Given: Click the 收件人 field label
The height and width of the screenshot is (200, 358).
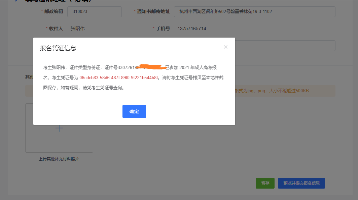Looking at the screenshot, I should (x=56, y=29).
